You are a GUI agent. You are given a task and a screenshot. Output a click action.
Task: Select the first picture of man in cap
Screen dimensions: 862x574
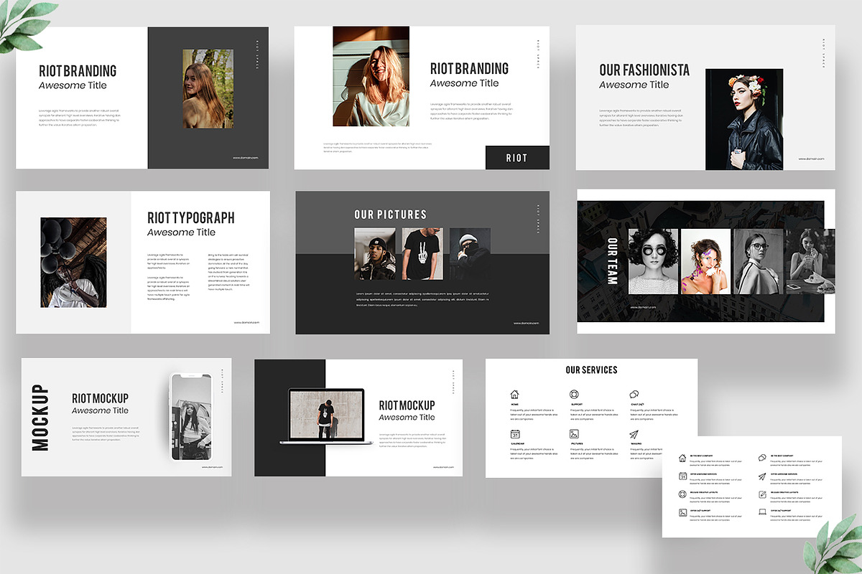(x=375, y=254)
